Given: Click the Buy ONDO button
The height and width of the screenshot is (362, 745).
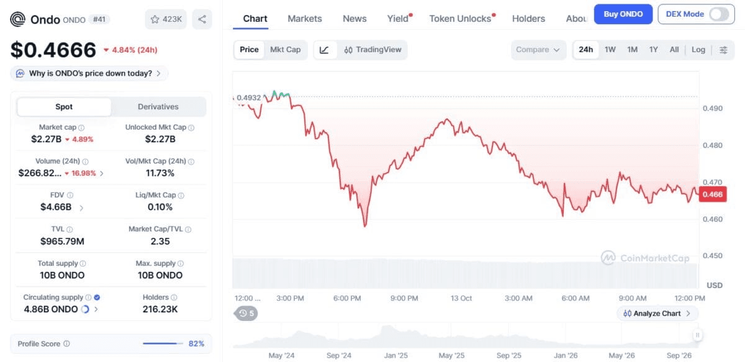Looking at the screenshot, I should [x=623, y=14].
